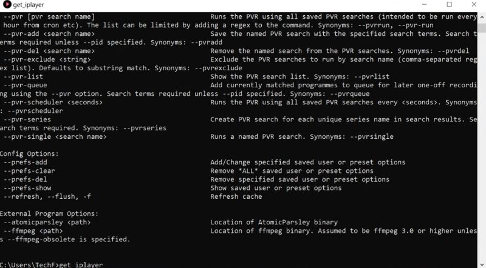
Task: Click the get_iplayer icon in the title bar
Action: (7, 5)
